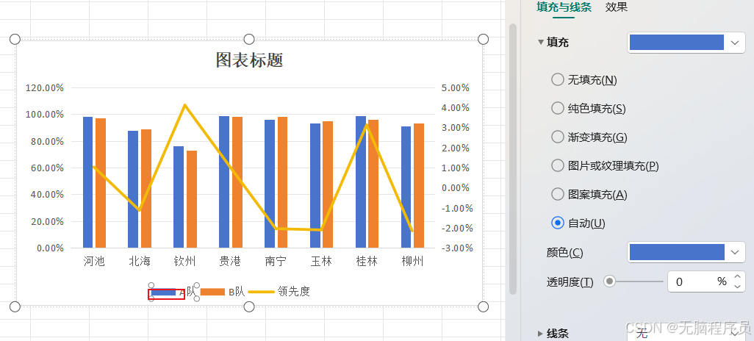Click the yellow 领先度 legend line key
This screenshot has width=754, height=341.
coord(262,292)
